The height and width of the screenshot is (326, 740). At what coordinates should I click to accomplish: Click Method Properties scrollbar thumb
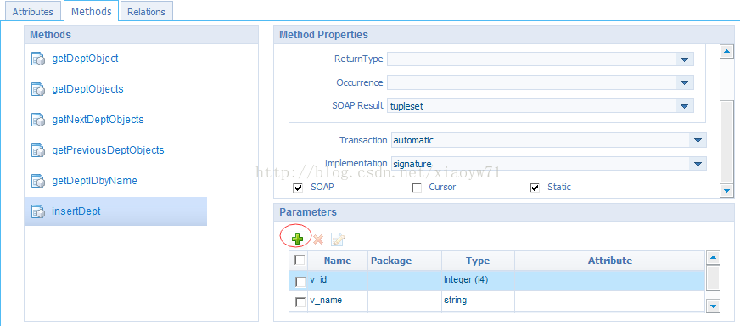click(x=726, y=141)
